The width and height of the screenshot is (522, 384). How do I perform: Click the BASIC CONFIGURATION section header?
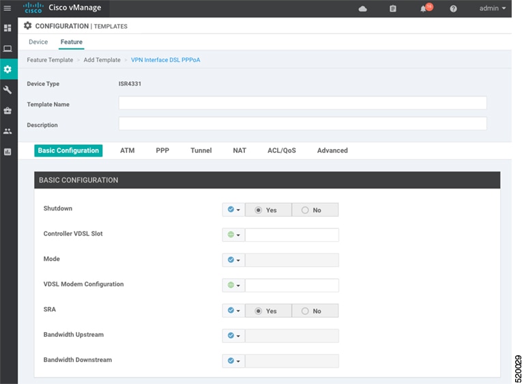tap(267, 180)
